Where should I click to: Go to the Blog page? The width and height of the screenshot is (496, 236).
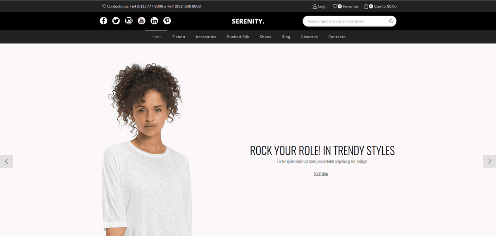286,37
